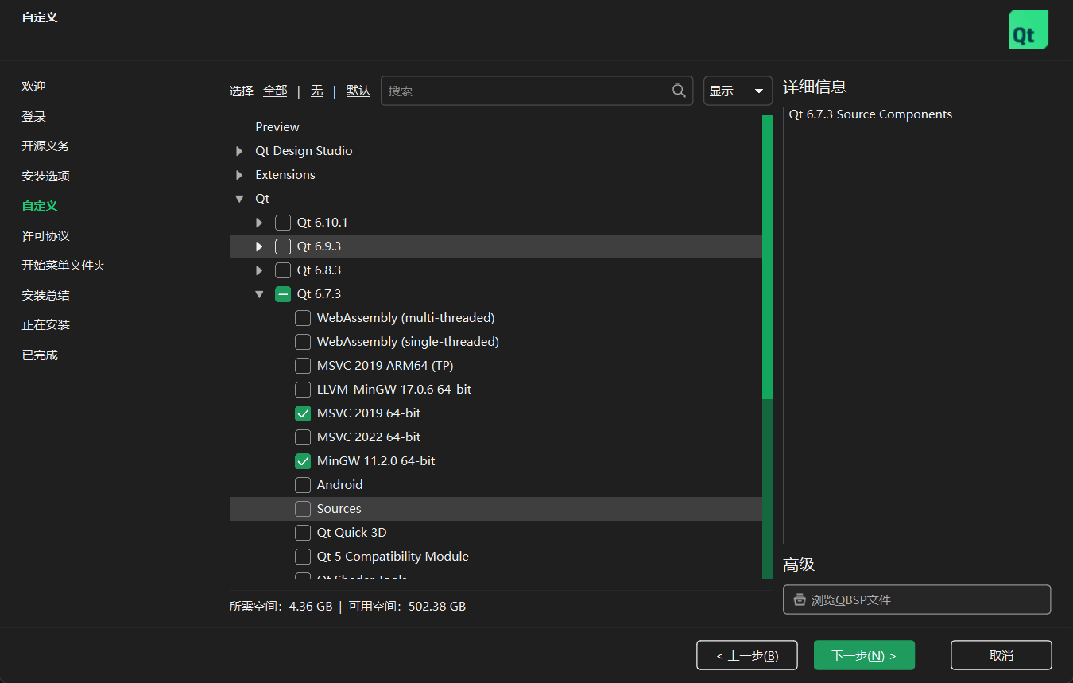Click the component list scrollbar thumb
The height and width of the screenshot is (683, 1073).
(x=768, y=257)
